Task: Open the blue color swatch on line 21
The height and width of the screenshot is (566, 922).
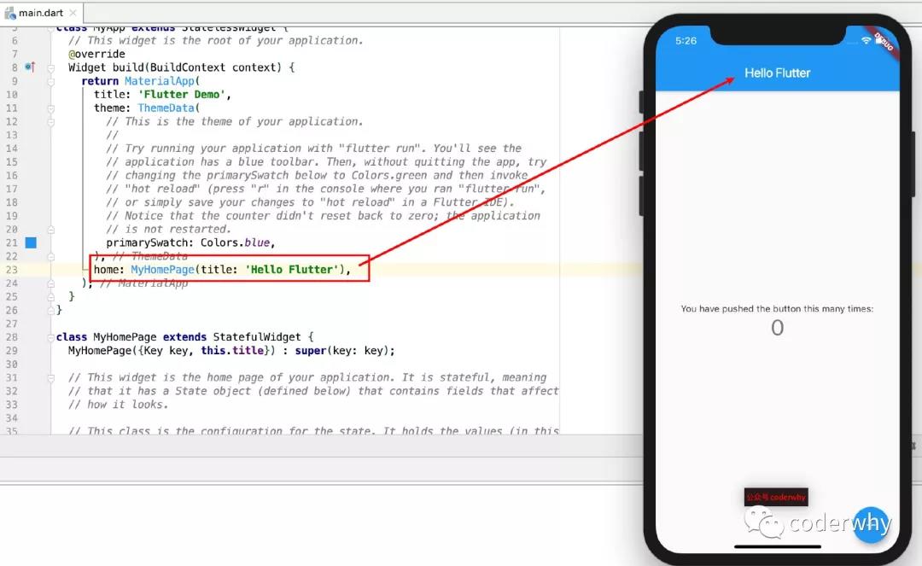Action: (32, 242)
